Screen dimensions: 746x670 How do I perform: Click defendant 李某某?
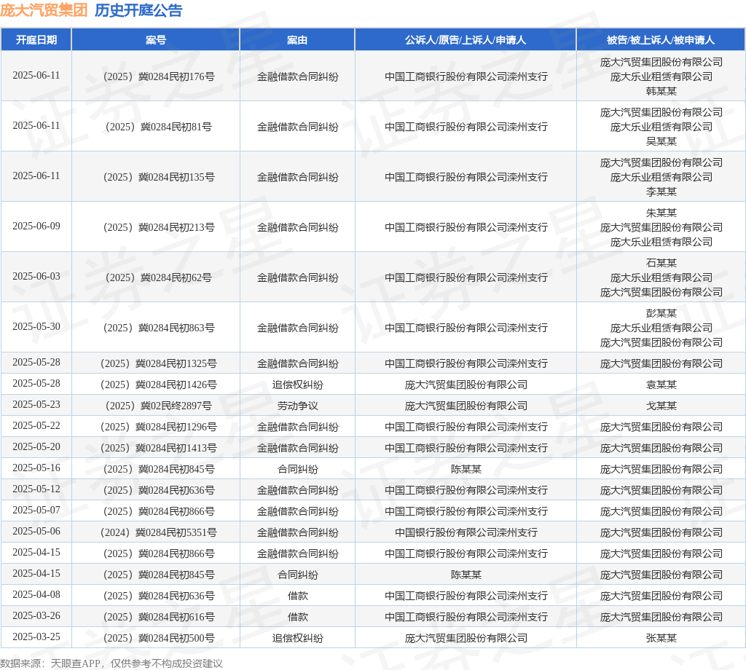661,192
